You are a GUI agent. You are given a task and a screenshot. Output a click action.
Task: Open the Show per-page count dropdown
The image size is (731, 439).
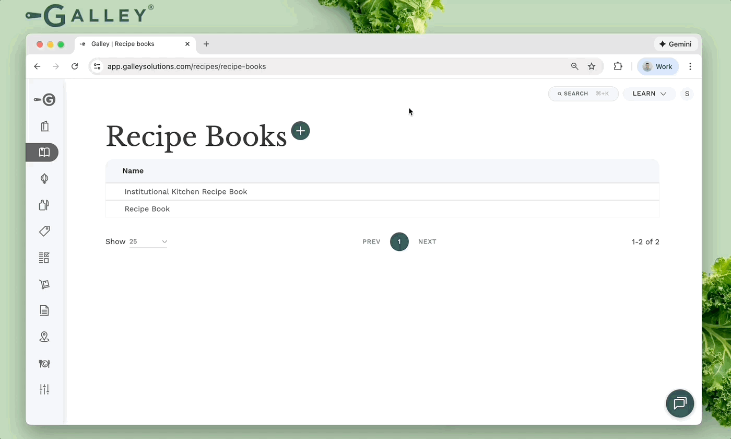coord(148,241)
